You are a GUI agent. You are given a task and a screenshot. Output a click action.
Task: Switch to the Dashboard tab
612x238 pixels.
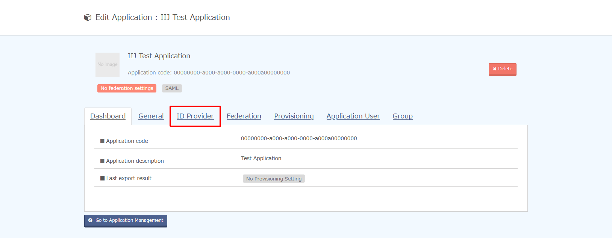coord(108,116)
